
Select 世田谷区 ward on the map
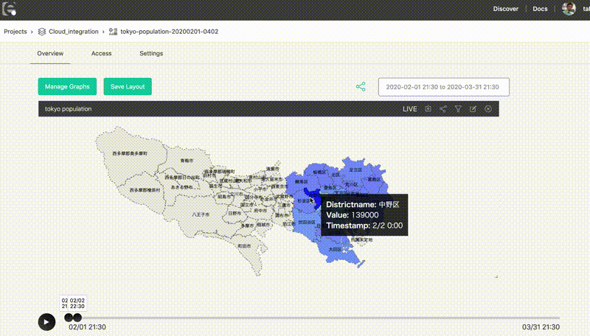tap(307, 222)
